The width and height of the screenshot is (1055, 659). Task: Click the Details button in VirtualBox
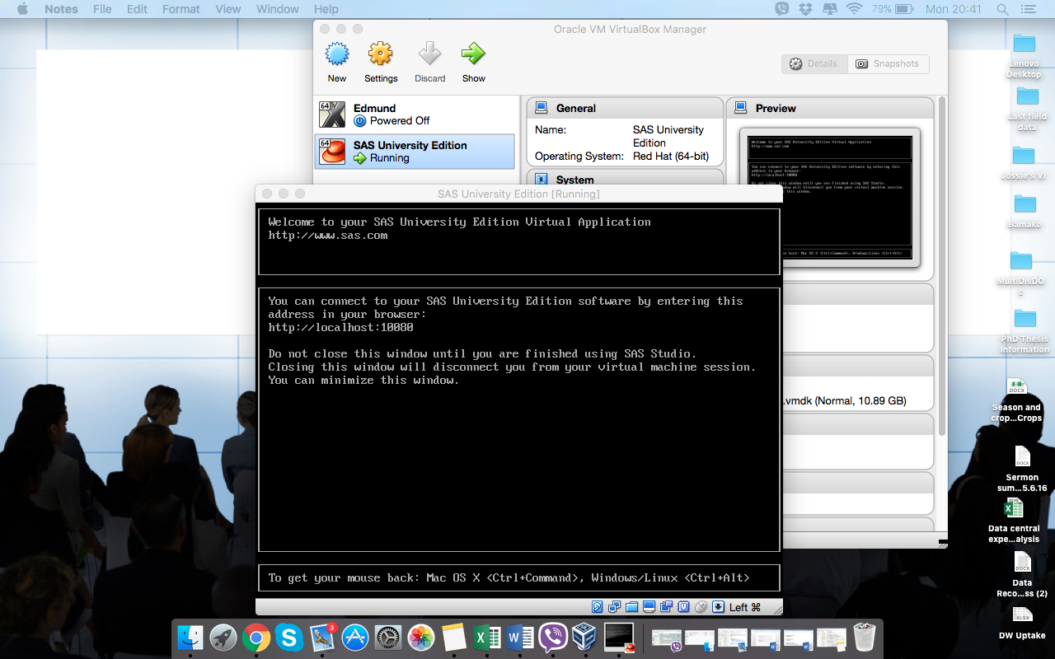tap(814, 63)
